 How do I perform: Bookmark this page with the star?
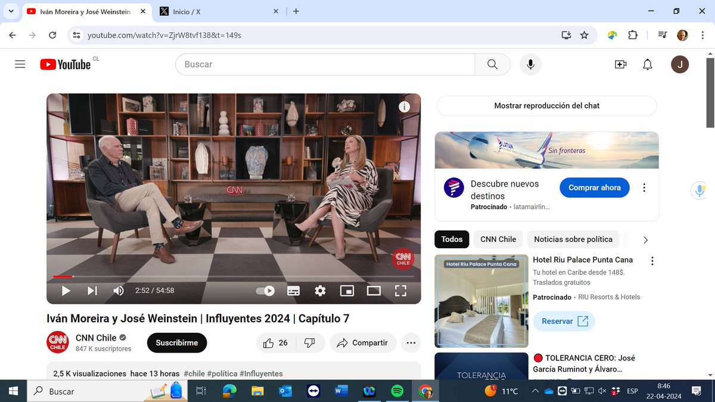pyautogui.click(x=584, y=35)
